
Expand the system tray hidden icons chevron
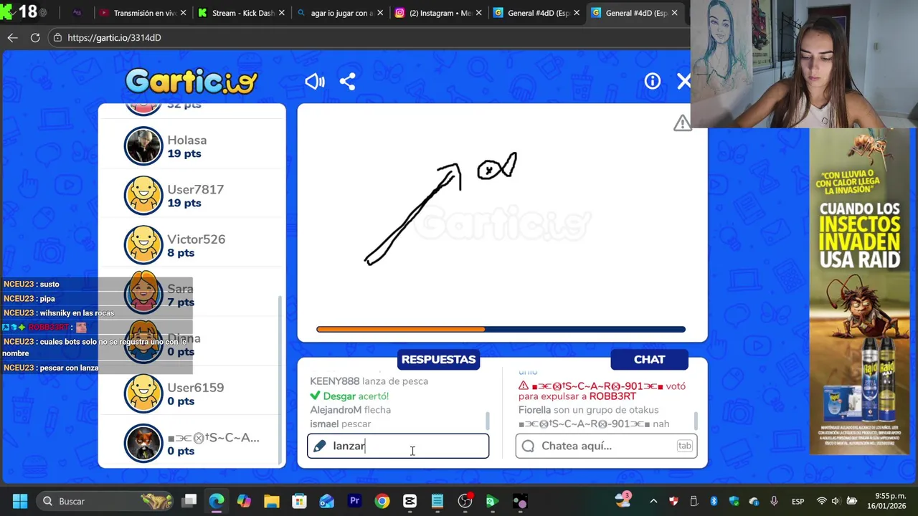pos(653,501)
